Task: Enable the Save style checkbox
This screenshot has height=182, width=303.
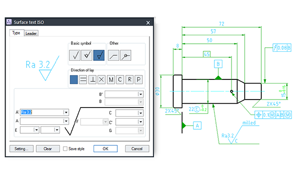Action: (x=65, y=149)
